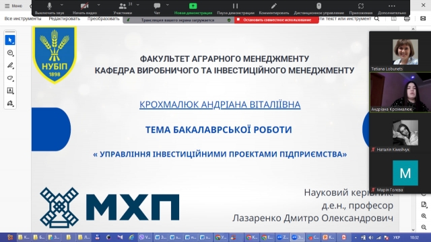This screenshot has width=431, height=242.
Task: Open the PowerPoint taskbar item
Action: pyautogui.click(x=329, y=237)
